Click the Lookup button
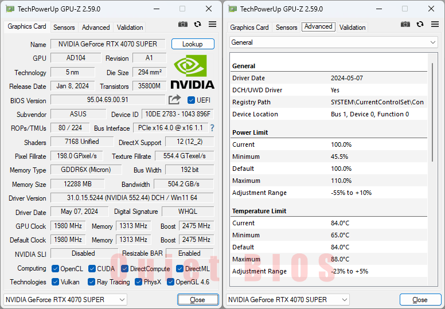This screenshot has height=309, width=445. pyautogui.click(x=193, y=44)
